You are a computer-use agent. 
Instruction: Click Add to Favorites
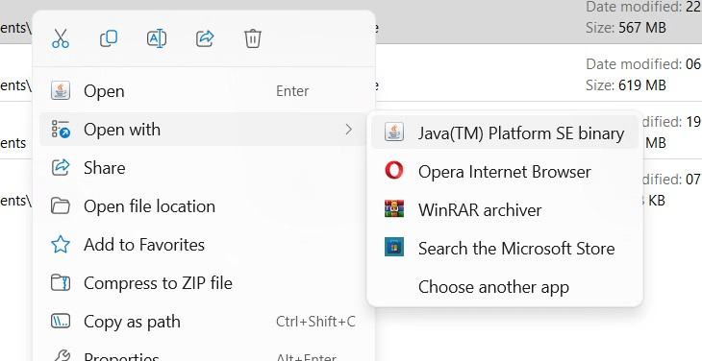(x=204, y=245)
